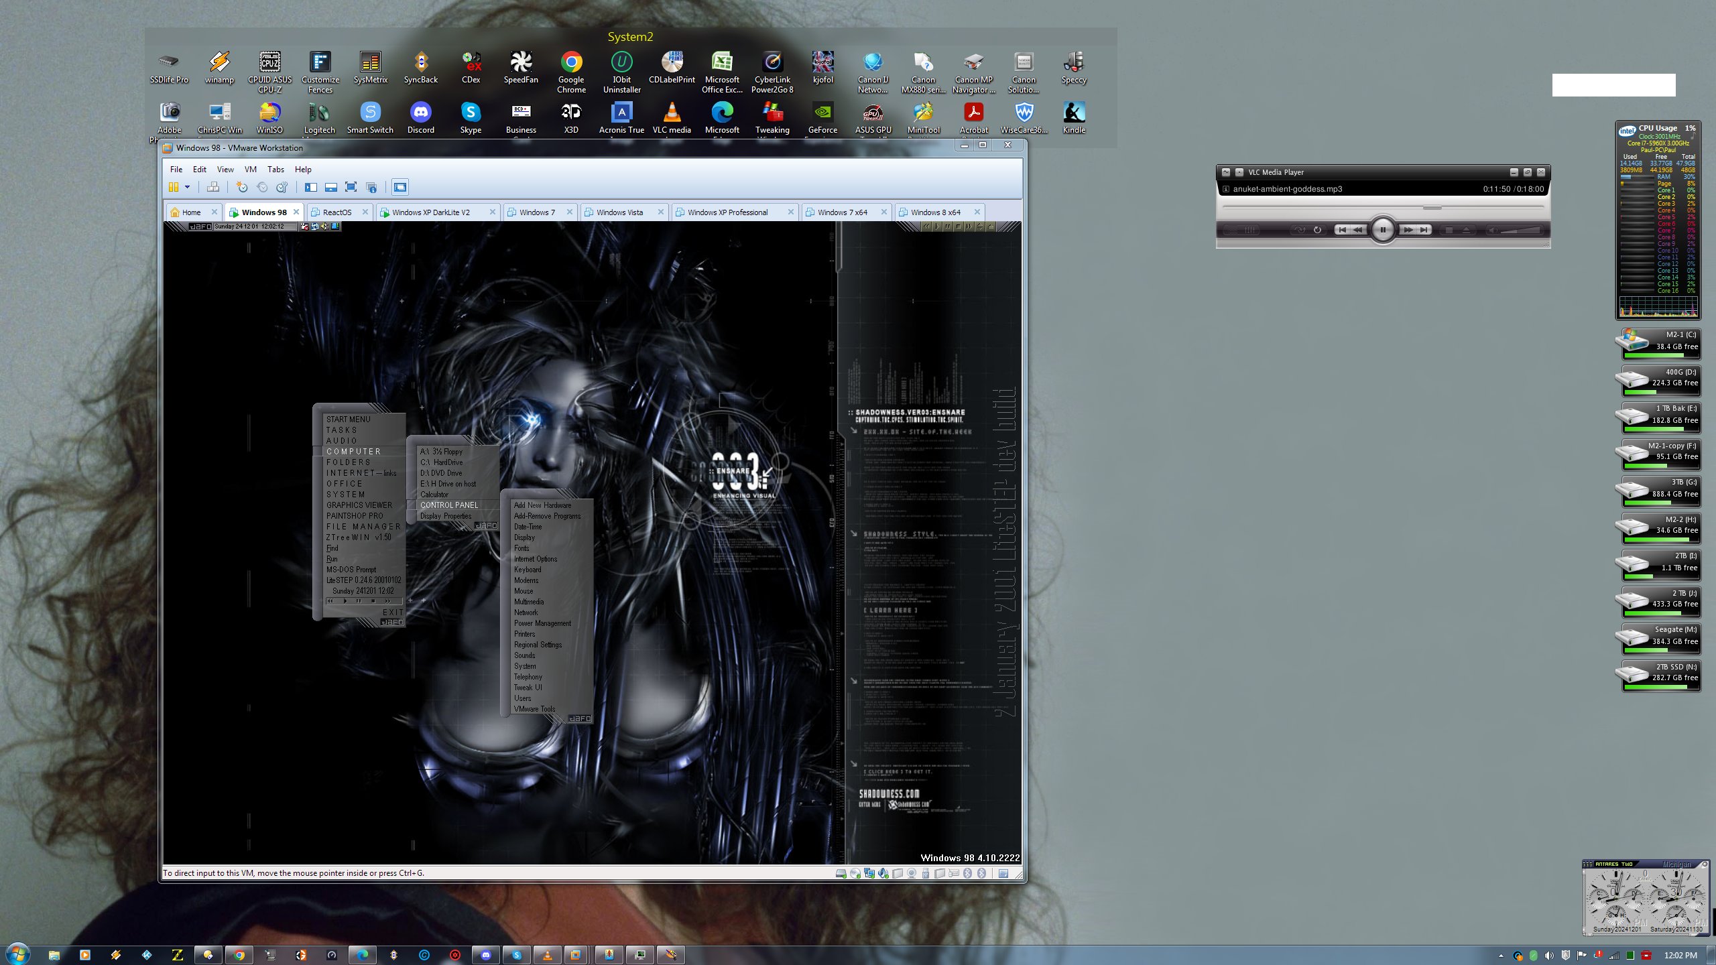The width and height of the screenshot is (1716, 965).
Task: Click the VLC playback seek bar
Action: [x=1382, y=207]
